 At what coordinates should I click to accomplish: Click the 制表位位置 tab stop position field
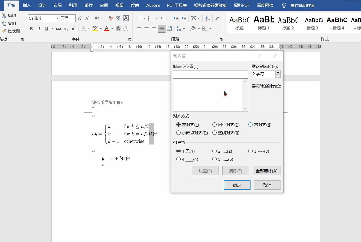211,74
